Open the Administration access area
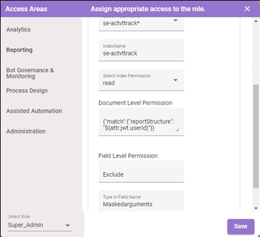 tap(26, 131)
